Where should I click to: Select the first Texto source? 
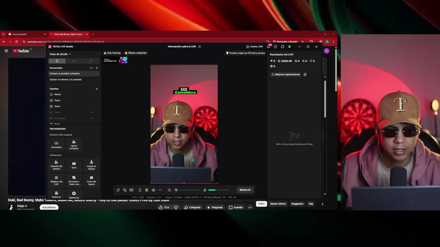tap(74, 101)
